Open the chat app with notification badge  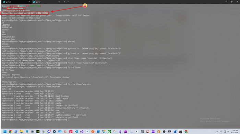[x=49, y=132]
